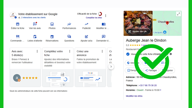
Task: Click the Votre établissement sur Google heading
Action: click(38, 14)
